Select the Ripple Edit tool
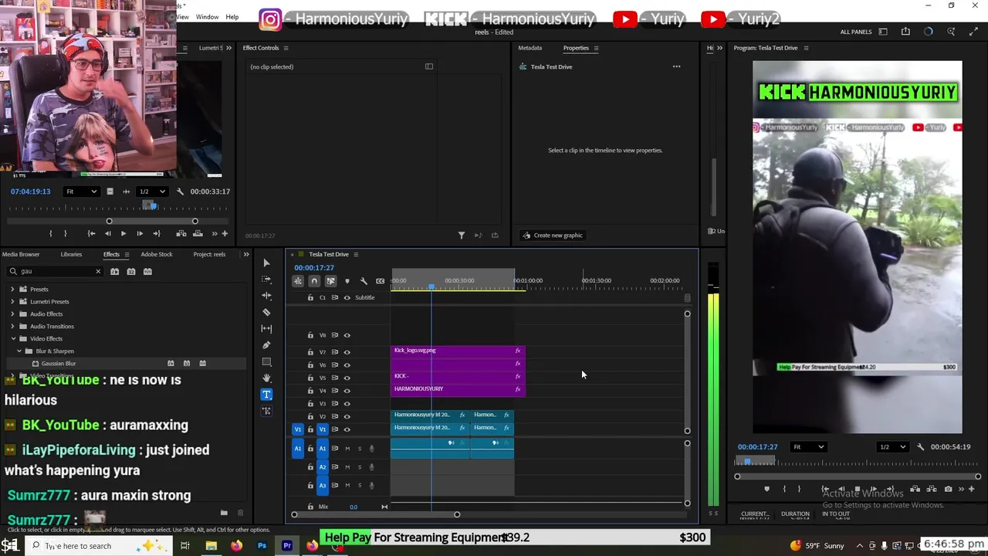988x556 pixels. coord(266,296)
